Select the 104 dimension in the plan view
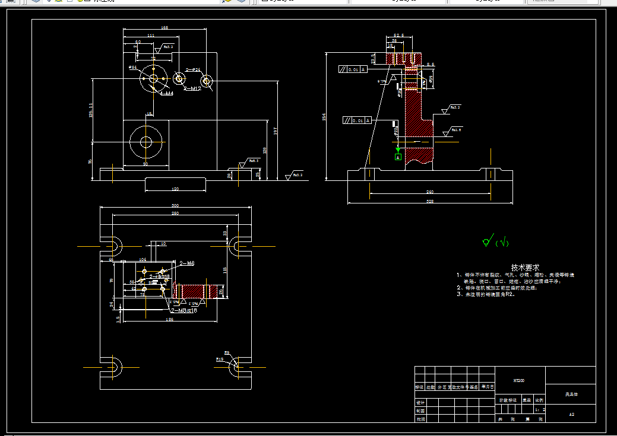The width and height of the screenshot is (617, 436). (143, 259)
